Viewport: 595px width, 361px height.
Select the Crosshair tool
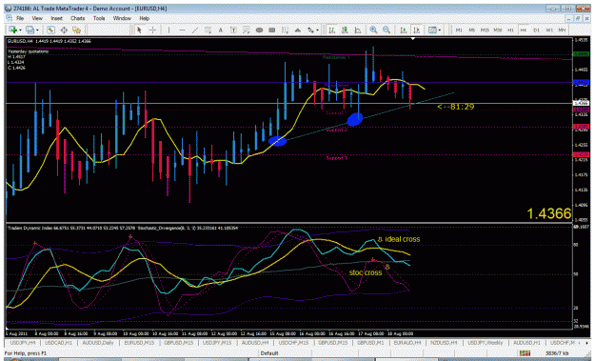coord(152,30)
